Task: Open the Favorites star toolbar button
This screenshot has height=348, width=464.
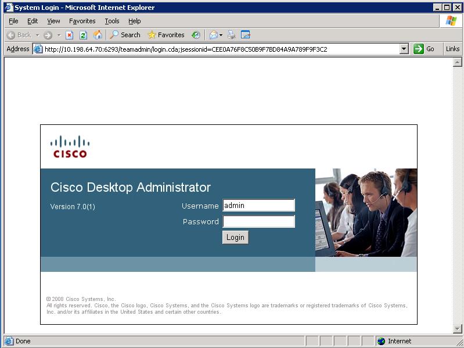Action: [166, 35]
